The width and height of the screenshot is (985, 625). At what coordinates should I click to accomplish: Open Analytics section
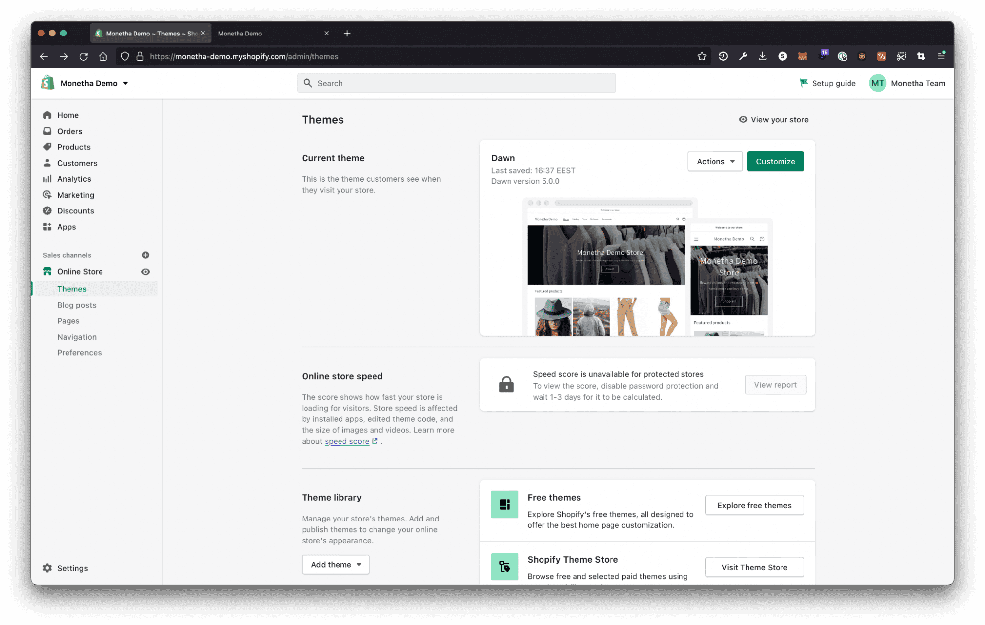[74, 179]
